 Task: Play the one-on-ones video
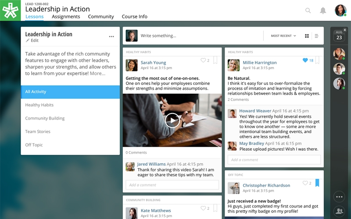[172, 120]
